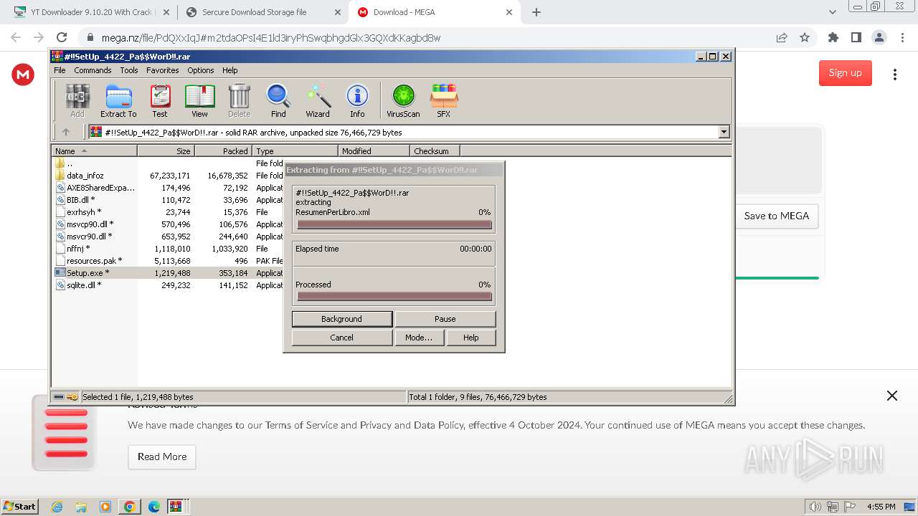Open the browser extensions puzzle icon
Viewport: 918px width, 516px height.
833,38
